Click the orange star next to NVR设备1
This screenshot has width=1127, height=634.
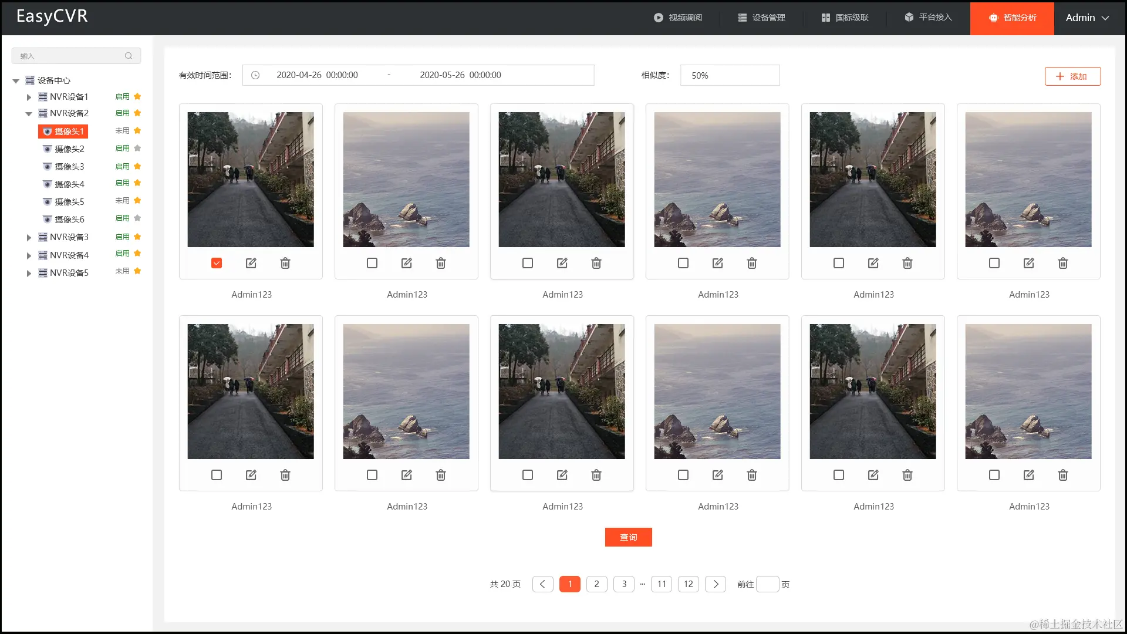tap(137, 96)
